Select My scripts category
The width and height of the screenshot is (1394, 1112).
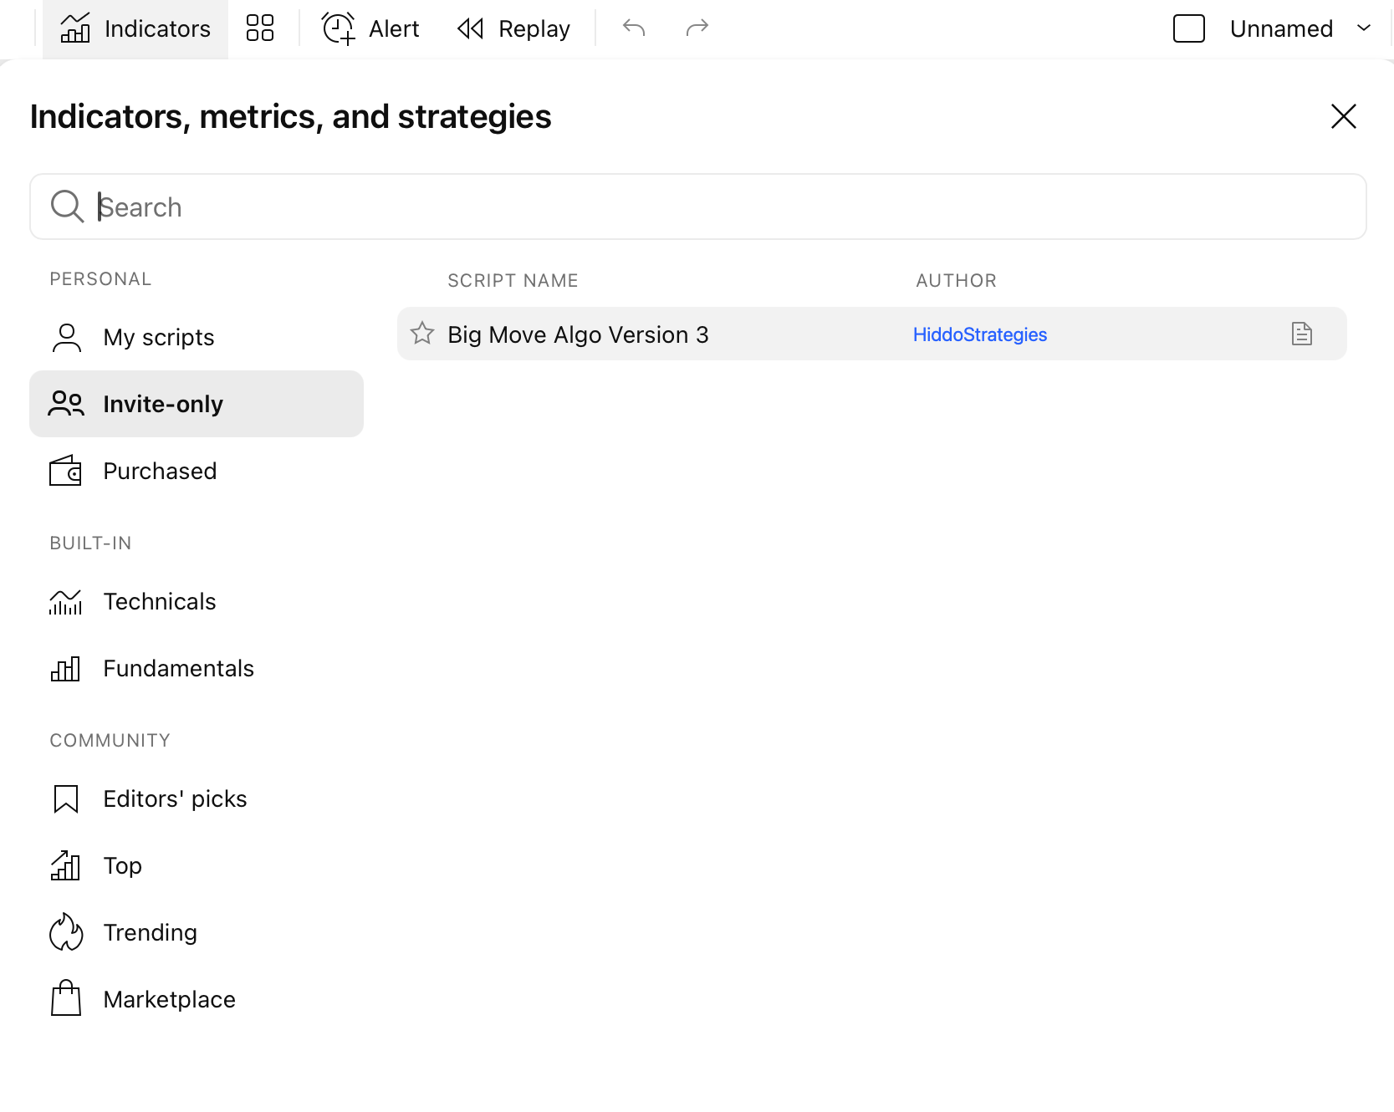tap(197, 337)
